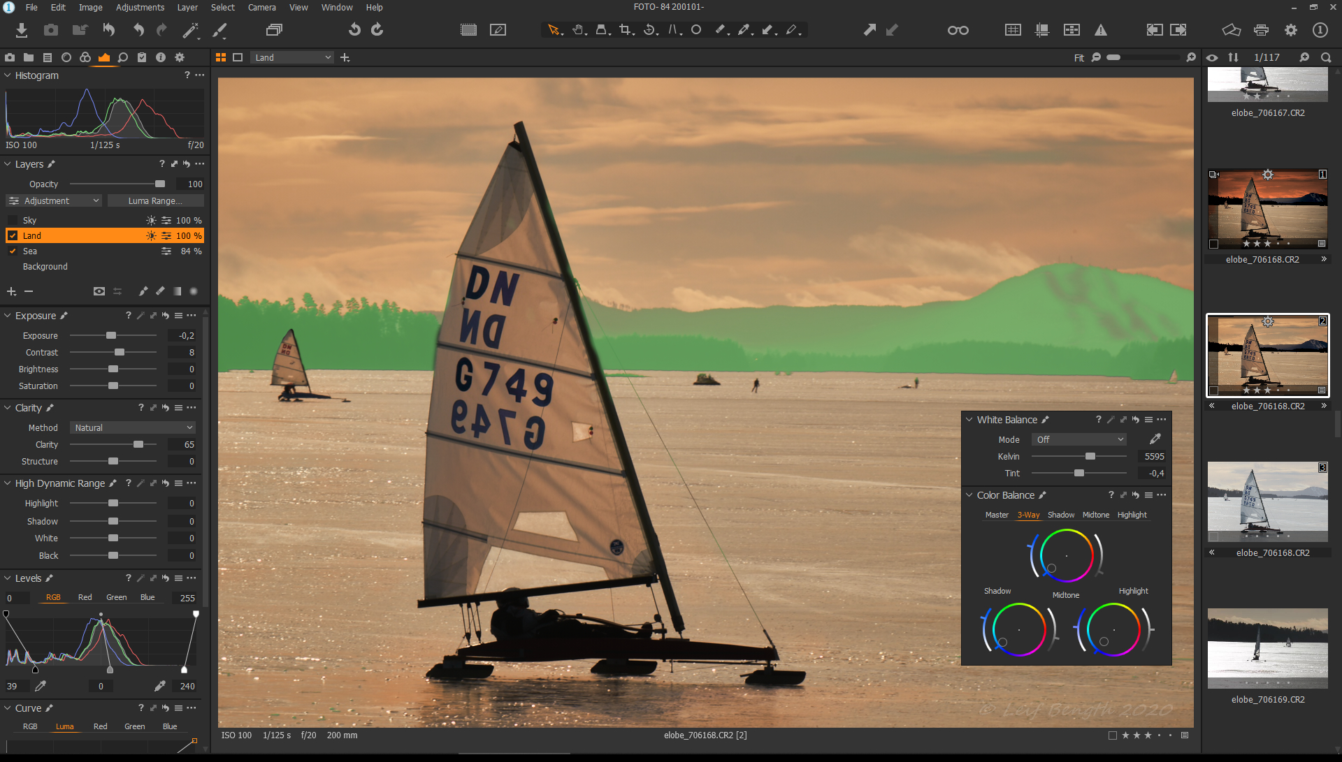The image size is (1342, 762).
Task: Select the Erase Mask icon in Layers
Action: 160,291
